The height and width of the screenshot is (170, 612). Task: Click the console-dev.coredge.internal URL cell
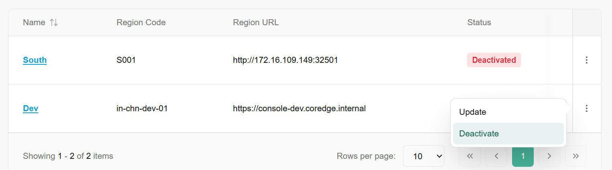pyautogui.click(x=299, y=108)
